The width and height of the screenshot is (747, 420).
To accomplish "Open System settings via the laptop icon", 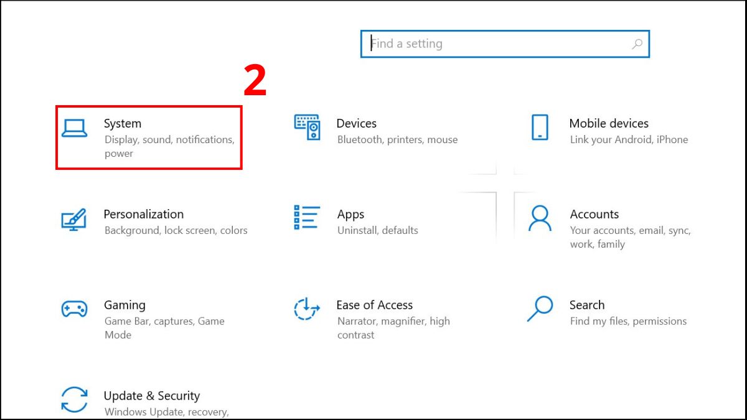I will [75, 127].
